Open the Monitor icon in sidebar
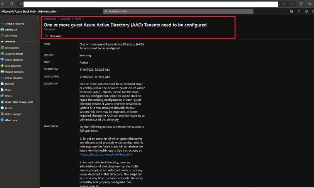The height and width of the screenshot is (188, 314). [x=2, y=84]
